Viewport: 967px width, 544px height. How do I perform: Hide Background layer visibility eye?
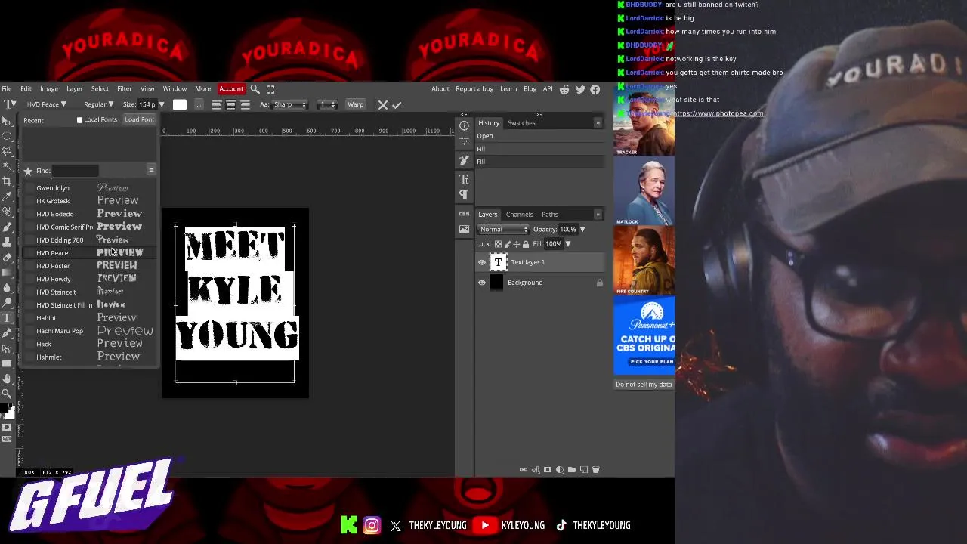(x=482, y=283)
